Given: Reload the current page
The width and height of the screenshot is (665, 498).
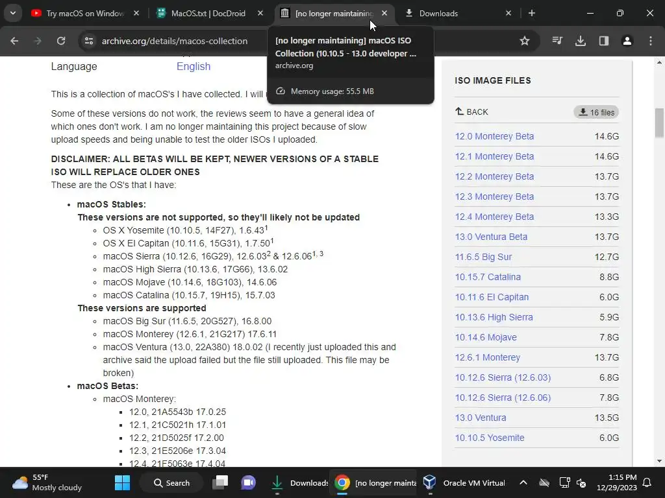Looking at the screenshot, I should [x=61, y=41].
